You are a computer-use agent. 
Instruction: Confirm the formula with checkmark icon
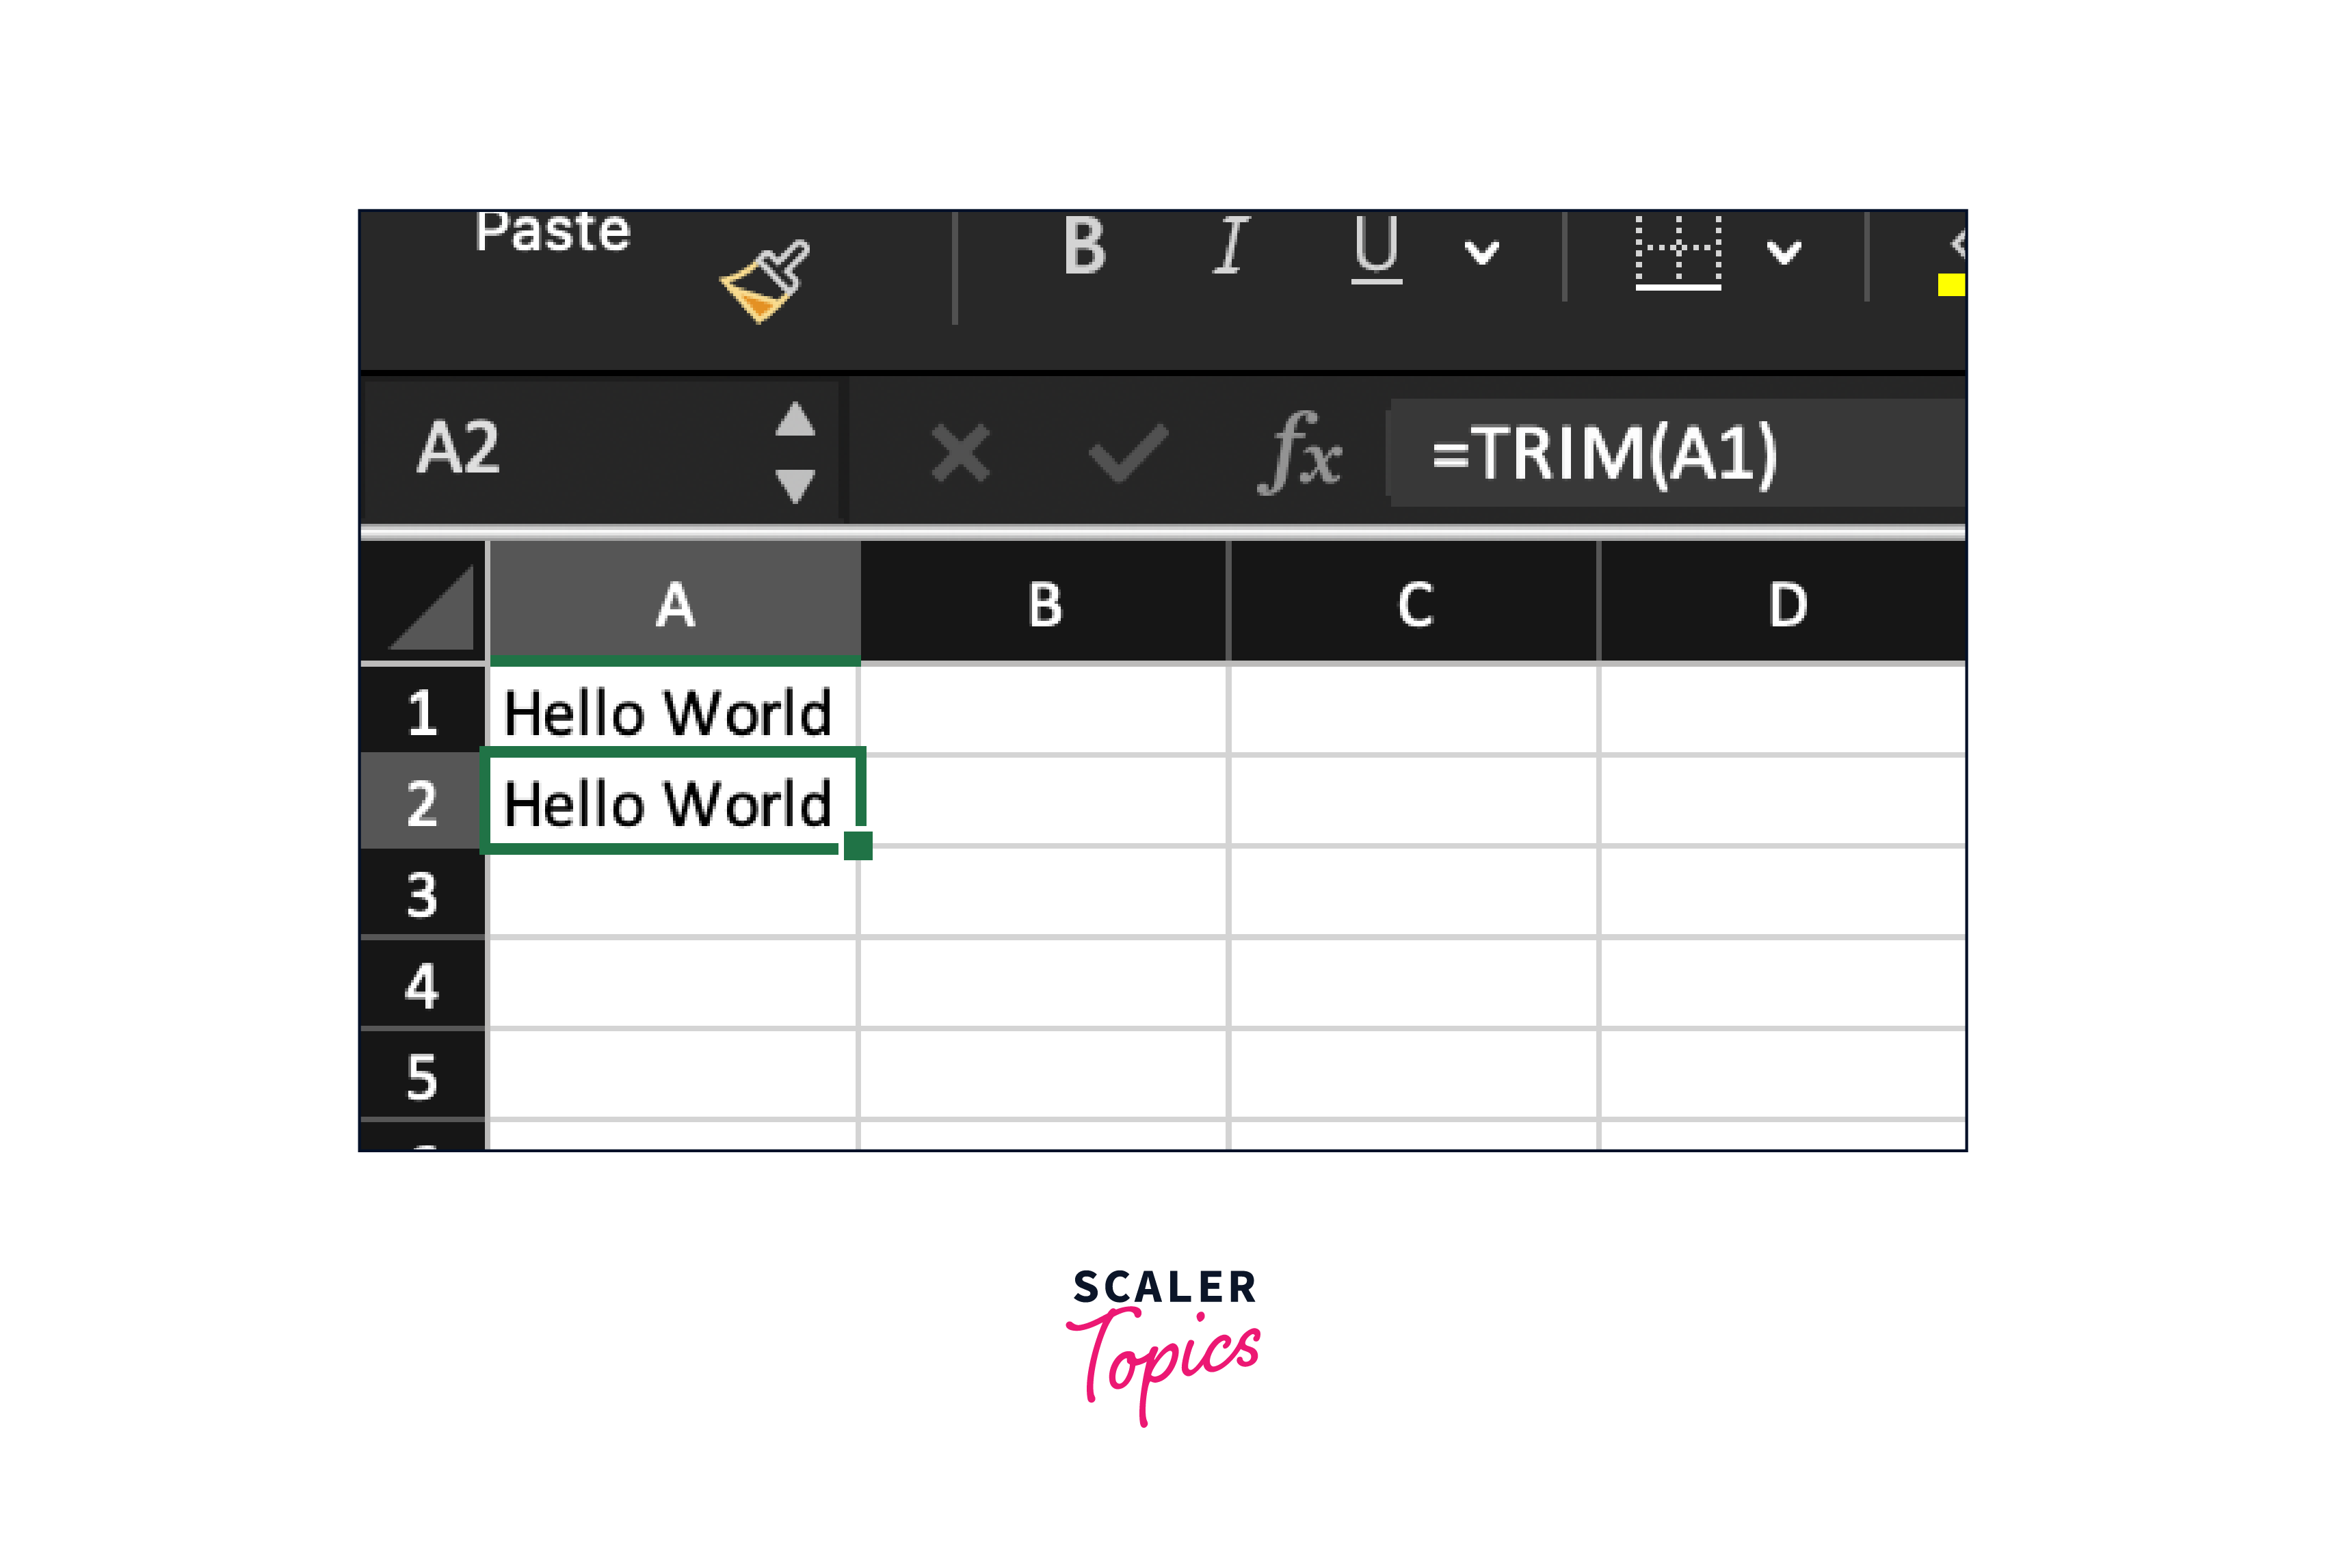[1128, 454]
